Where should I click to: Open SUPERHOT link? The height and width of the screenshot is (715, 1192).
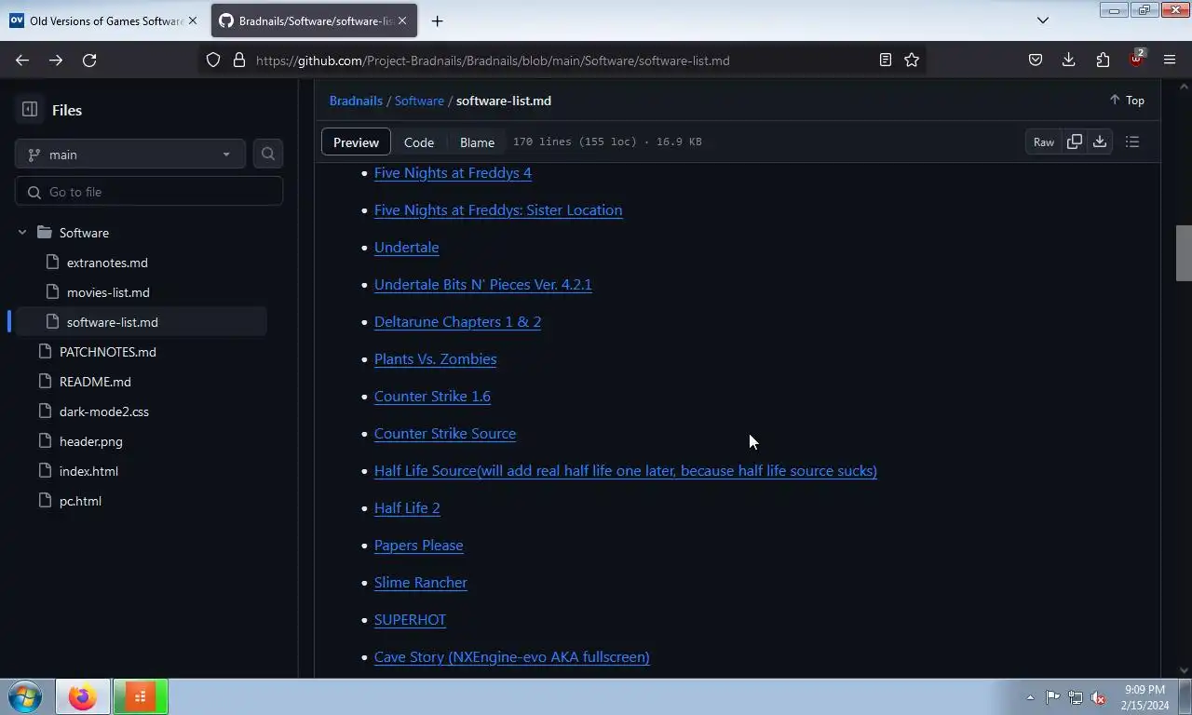coord(410,619)
